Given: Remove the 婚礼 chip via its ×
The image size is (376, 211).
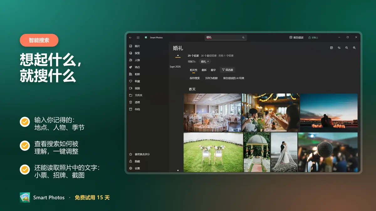Looking at the screenshot, I should pyautogui.click(x=208, y=62).
